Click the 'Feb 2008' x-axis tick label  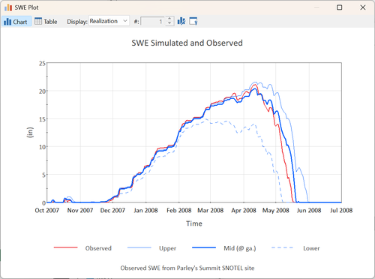tap(179, 211)
